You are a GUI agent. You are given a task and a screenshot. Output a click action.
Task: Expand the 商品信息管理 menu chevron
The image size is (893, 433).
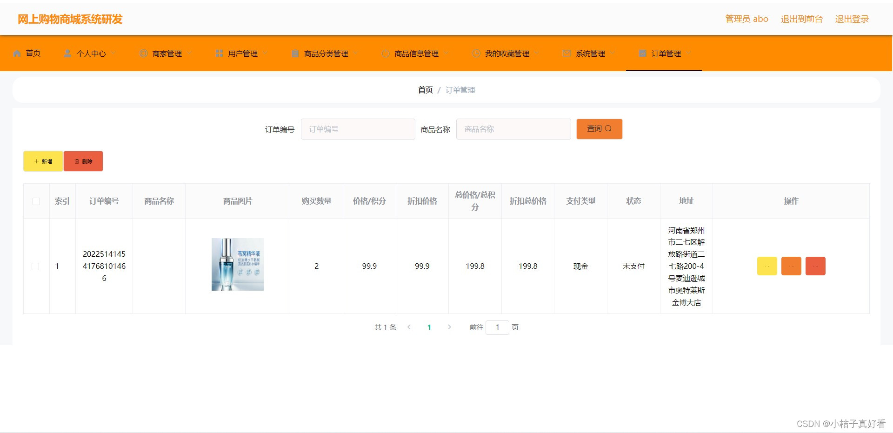click(x=446, y=53)
